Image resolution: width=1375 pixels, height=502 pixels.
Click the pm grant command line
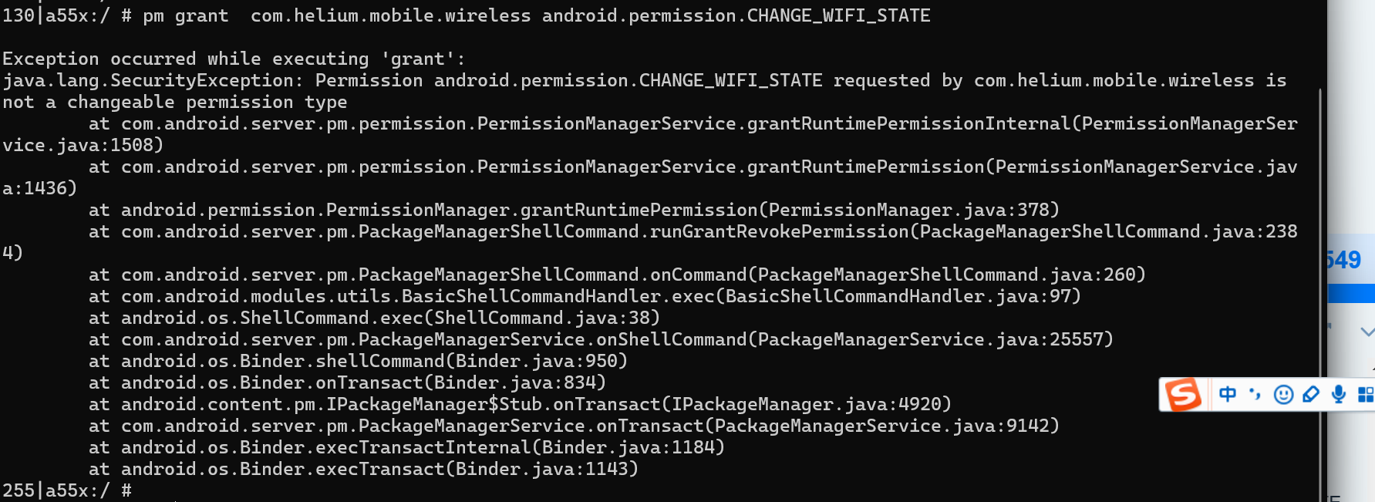pos(467,15)
